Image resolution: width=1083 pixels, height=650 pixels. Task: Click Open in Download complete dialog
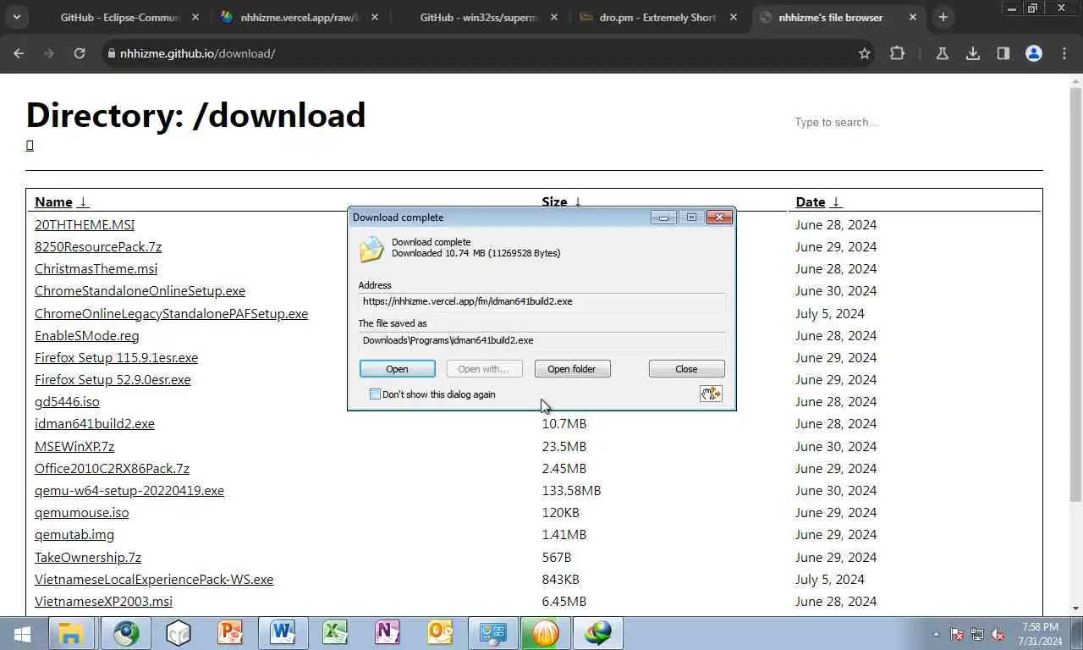tap(397, 369)
